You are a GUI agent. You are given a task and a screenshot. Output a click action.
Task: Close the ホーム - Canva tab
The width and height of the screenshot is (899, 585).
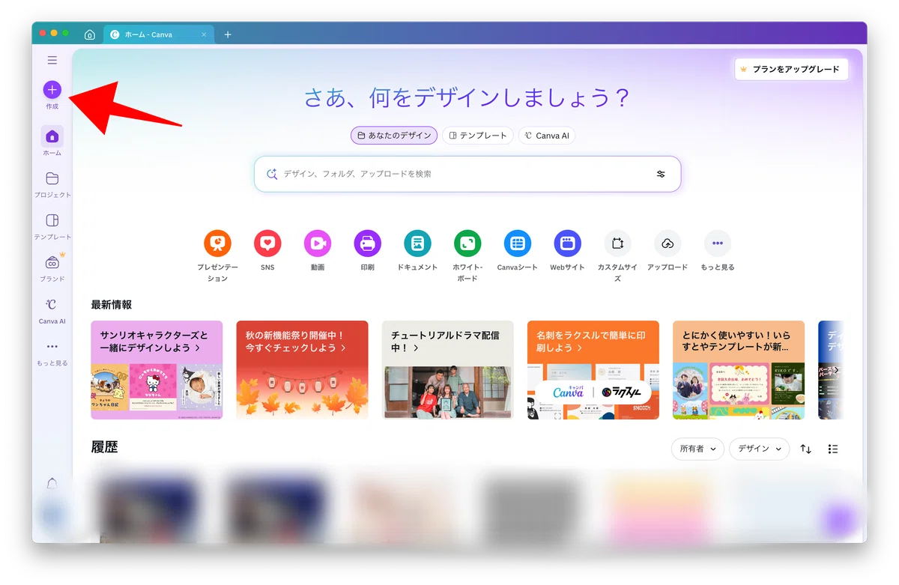pos(205,34)
